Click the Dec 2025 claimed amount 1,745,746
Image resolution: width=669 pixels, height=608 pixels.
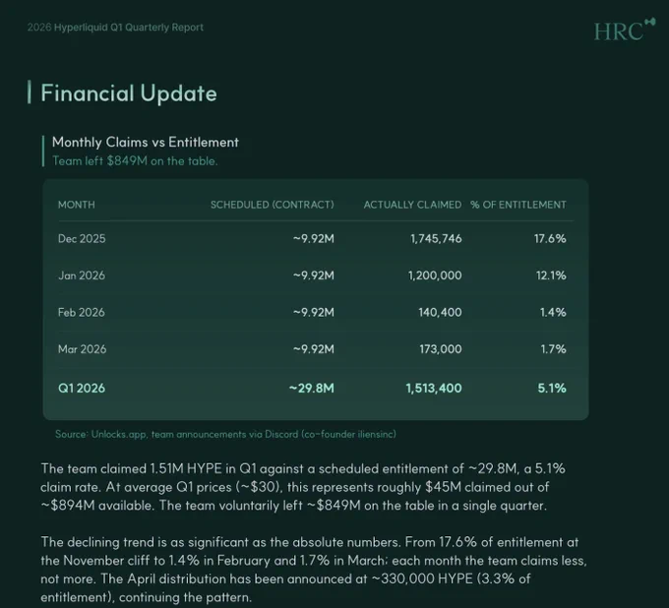436,238
